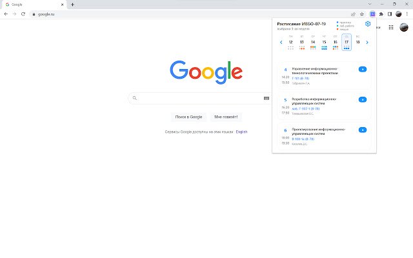Image resolution: width=413 pixels, height=258 pixels.
Task: Go forward using the forward arrow
Action: (14, 14)
